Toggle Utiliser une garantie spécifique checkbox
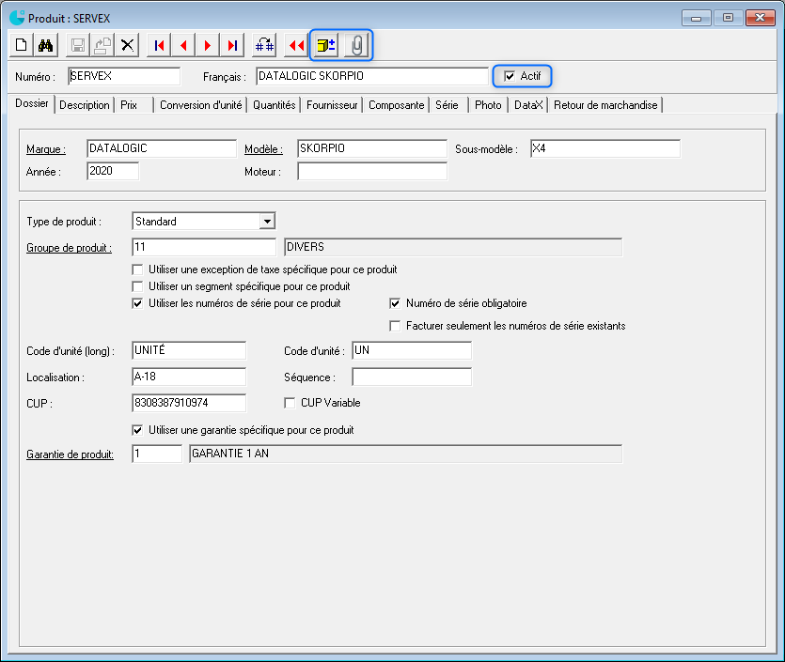Screen dimensions: 785x662 137,430
